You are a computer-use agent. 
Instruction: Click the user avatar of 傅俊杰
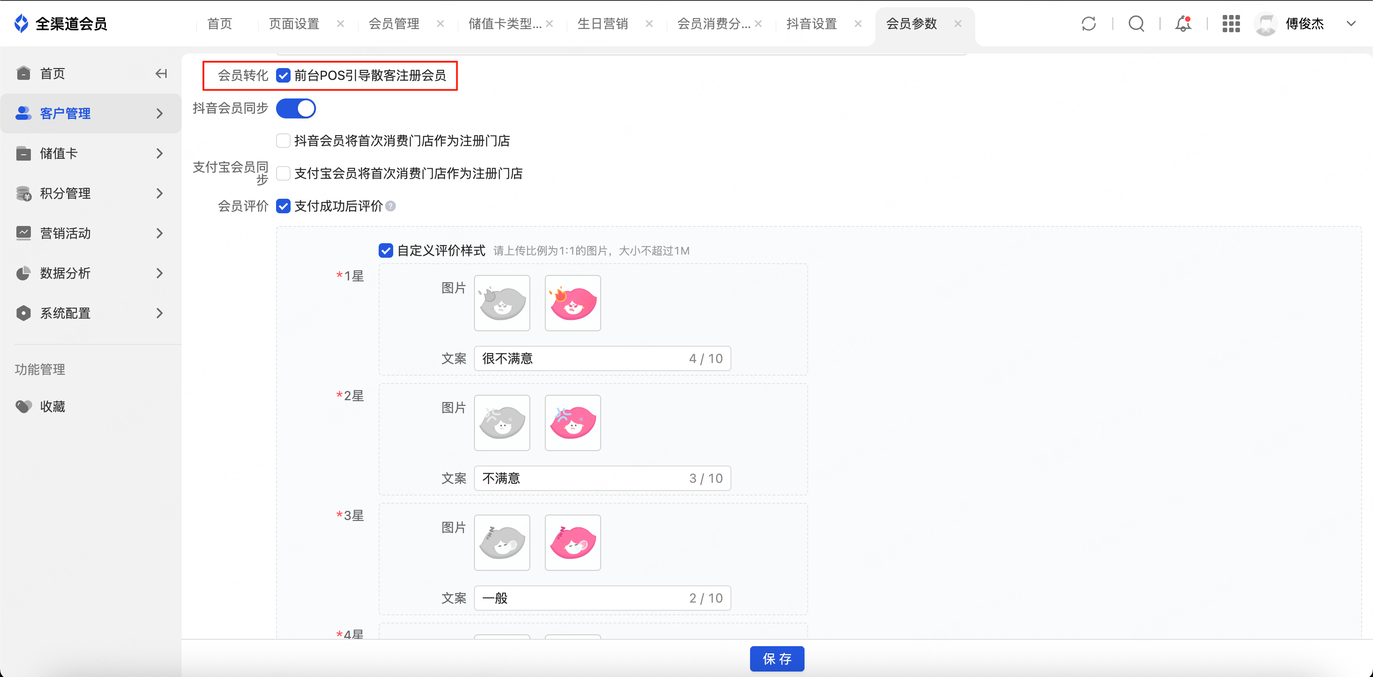point(1265,24)
